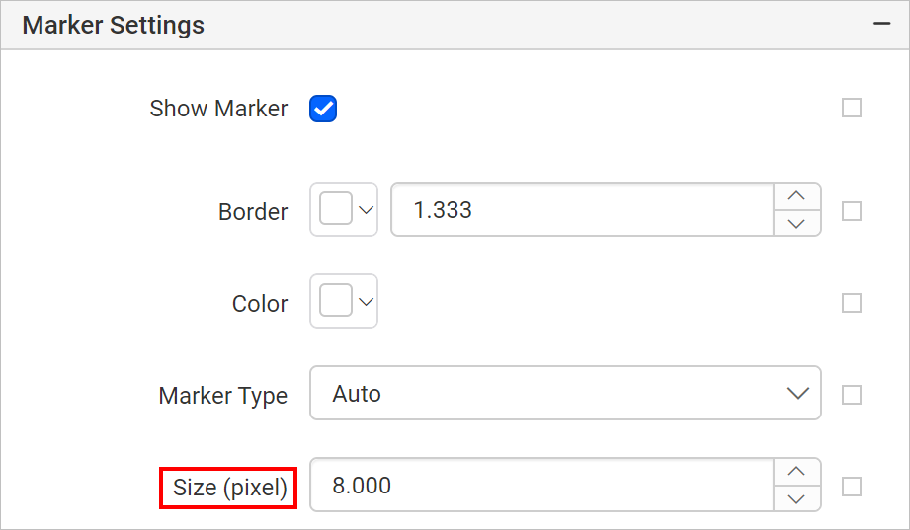Tick the checkbox right of Marker Type

point(852,395)
